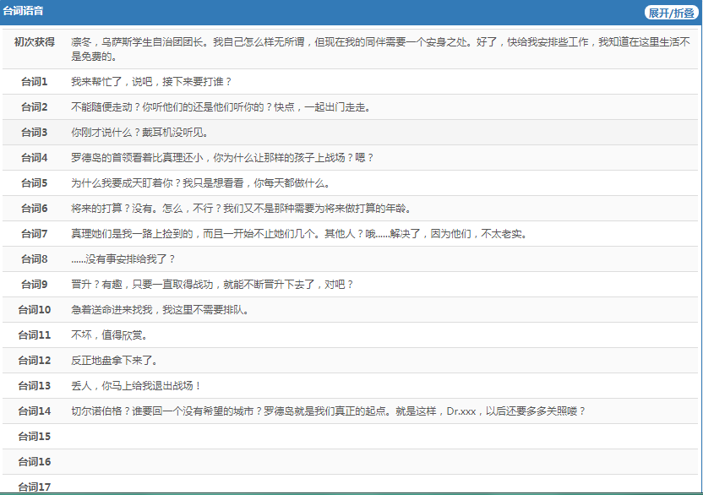This screenshot has width=703, height=495.
Task: Click the line 丢人，你马上给我退出战场！
Action: [x=136, y=385]
